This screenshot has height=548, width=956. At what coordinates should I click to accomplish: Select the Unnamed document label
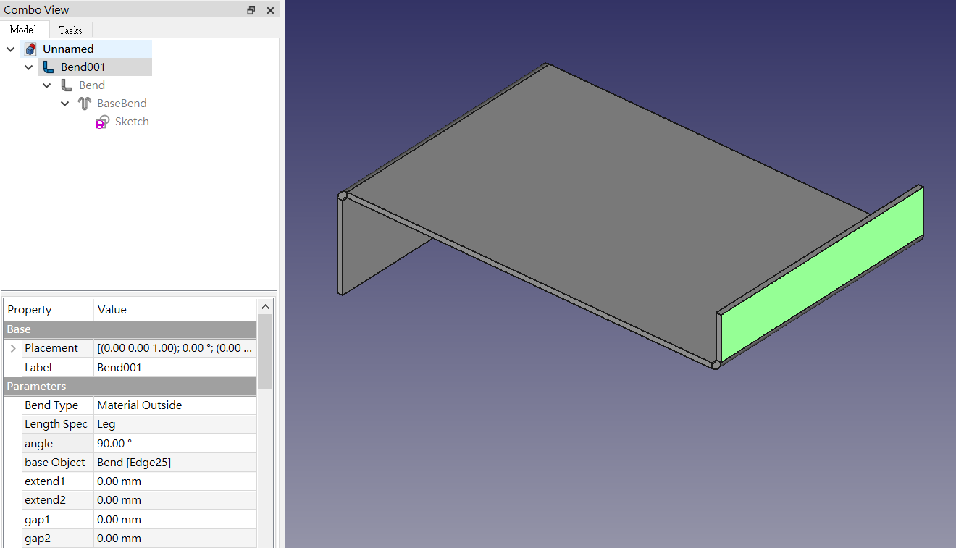pyautogui.click(x=68, y=49)
